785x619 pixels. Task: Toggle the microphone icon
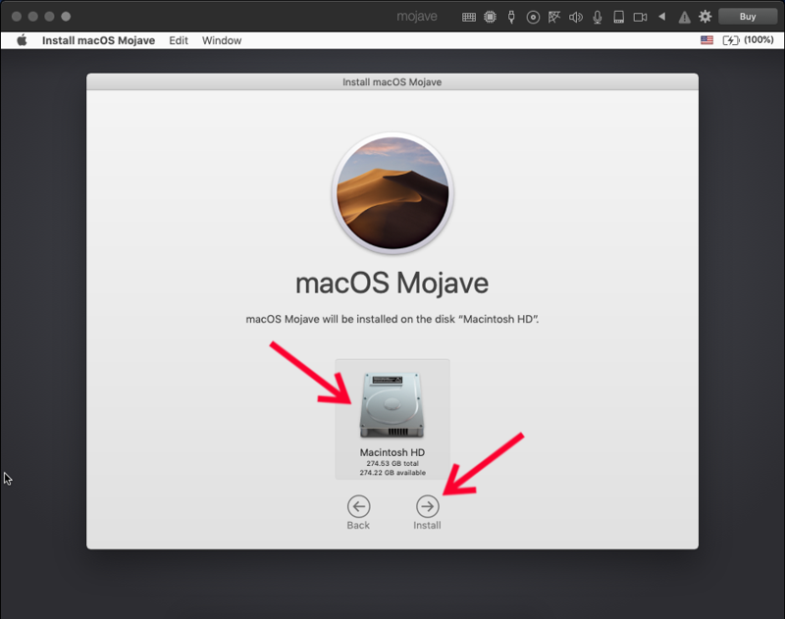pos(597,17)
